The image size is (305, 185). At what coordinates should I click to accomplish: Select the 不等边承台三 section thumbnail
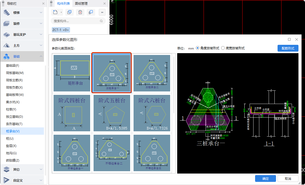tap(152, 153)
